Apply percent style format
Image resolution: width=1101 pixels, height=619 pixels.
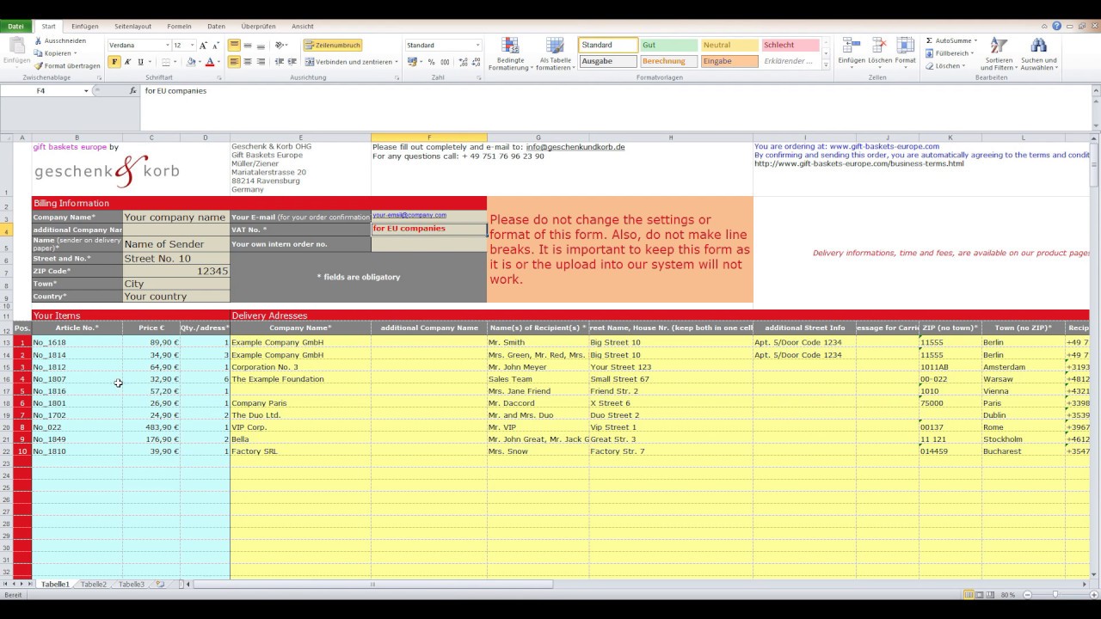pos(432,62)
